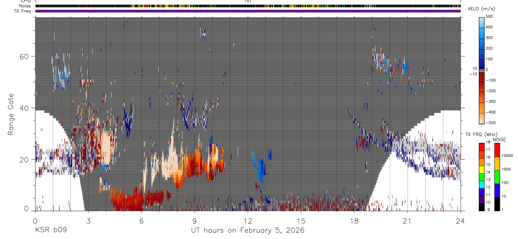Viewport: 518px width, 239px height.
Task: Click the 16 label on TX FRQ scale
Action: pos(488,157)
